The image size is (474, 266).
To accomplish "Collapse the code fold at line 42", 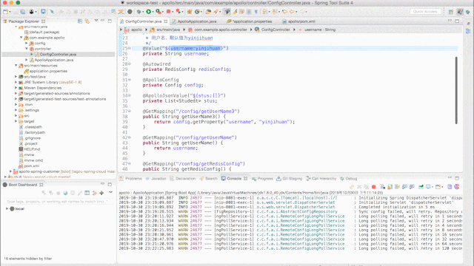I will pyautogui.click(x=130, y=137).
